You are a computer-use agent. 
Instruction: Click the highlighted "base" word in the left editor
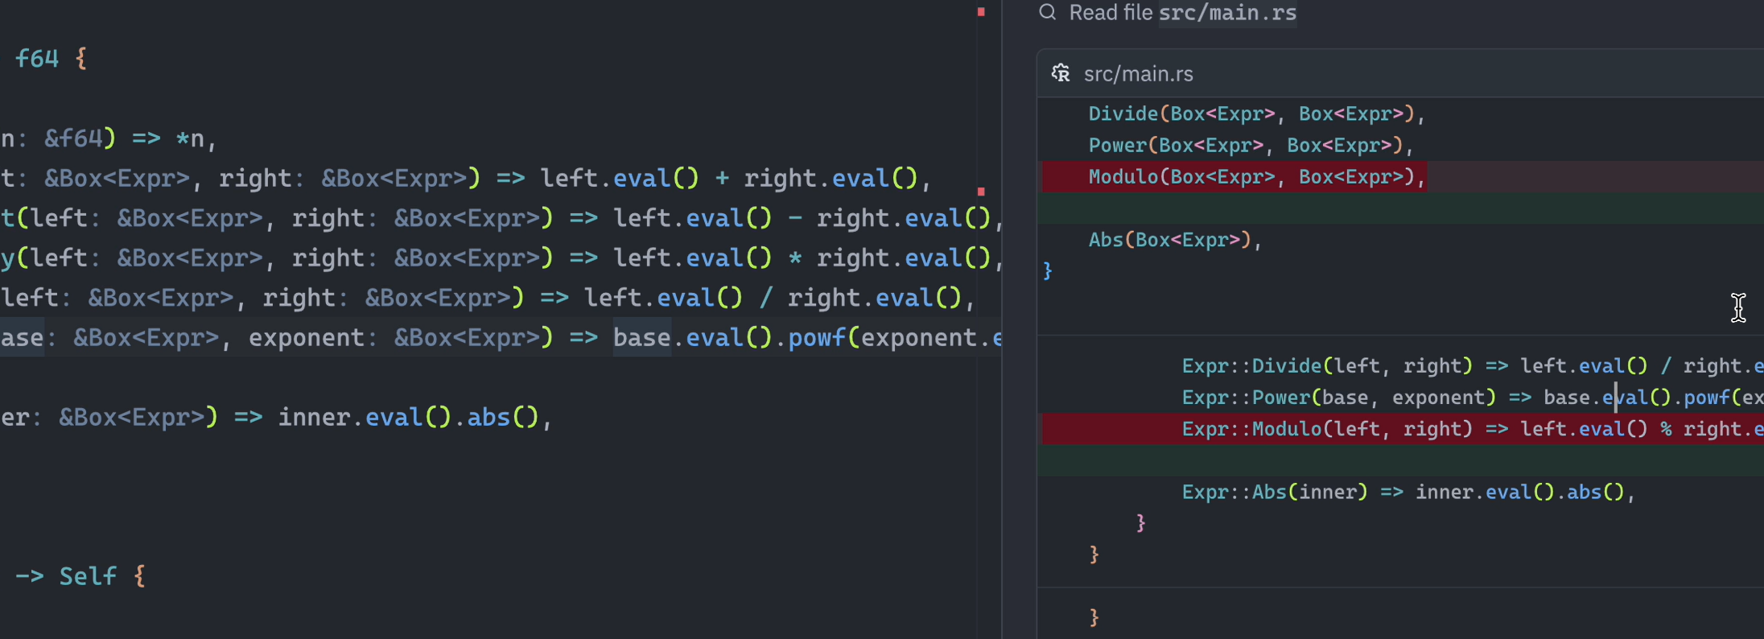642,337
